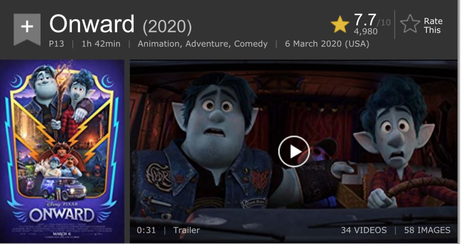Click the Rate This text label

point(433,26)
